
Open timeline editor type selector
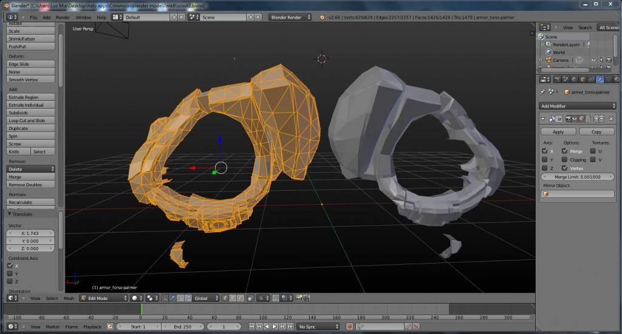pos(13,327)
